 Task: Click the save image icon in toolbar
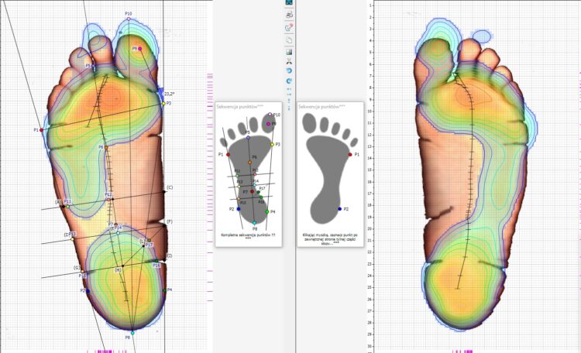pos(289,52)
